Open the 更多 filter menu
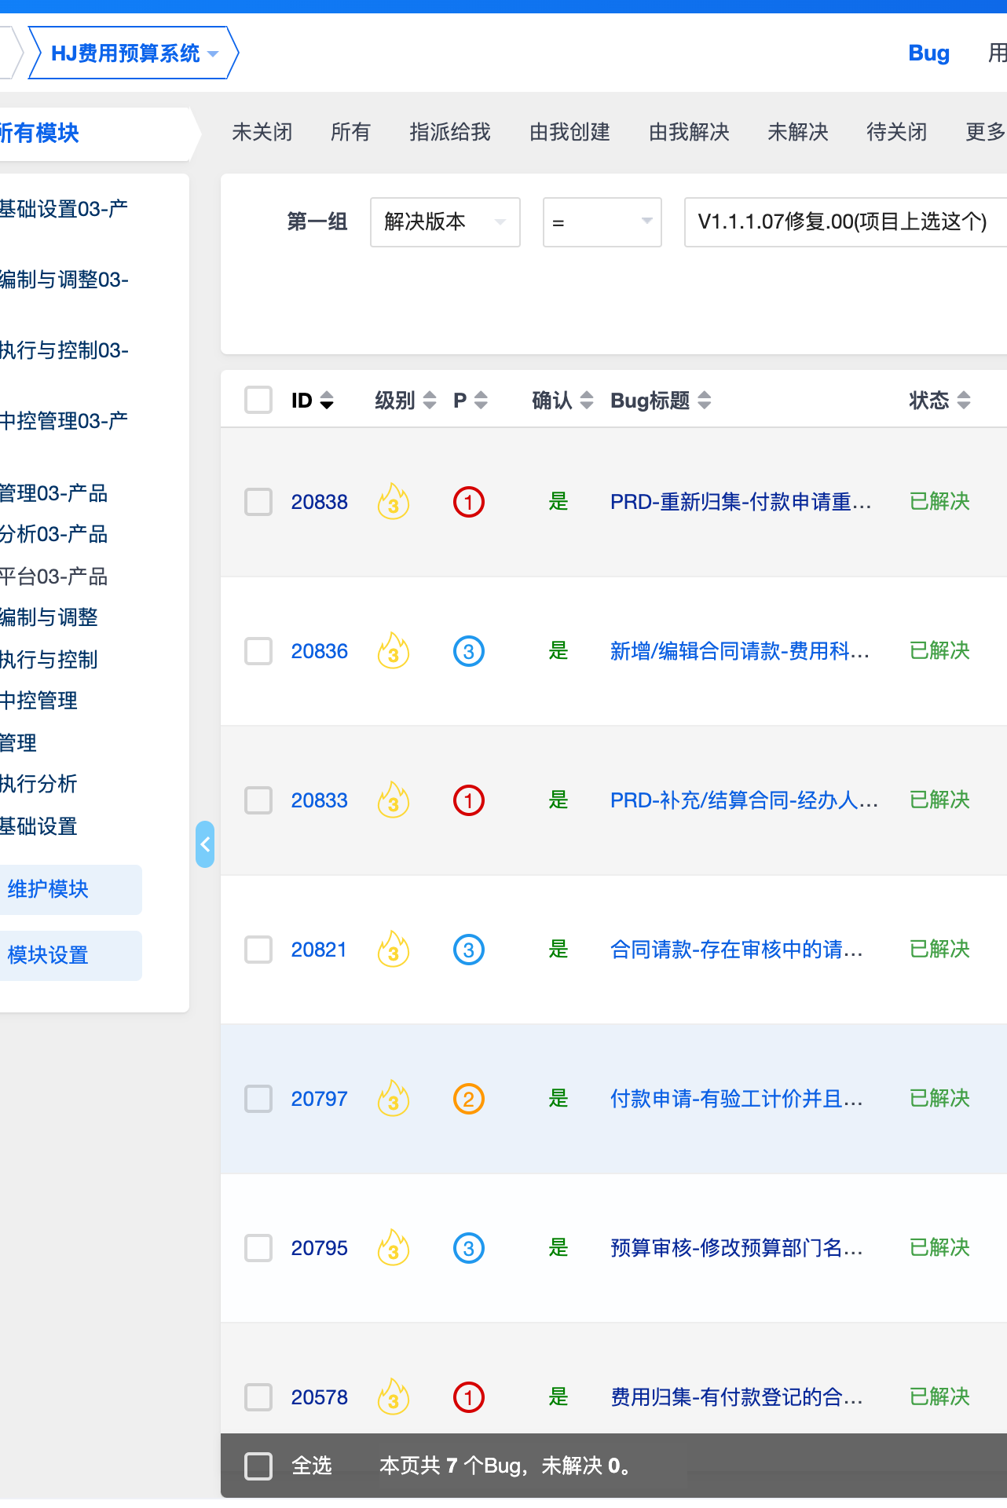1007x1508 pixels. tap(985, 132)
